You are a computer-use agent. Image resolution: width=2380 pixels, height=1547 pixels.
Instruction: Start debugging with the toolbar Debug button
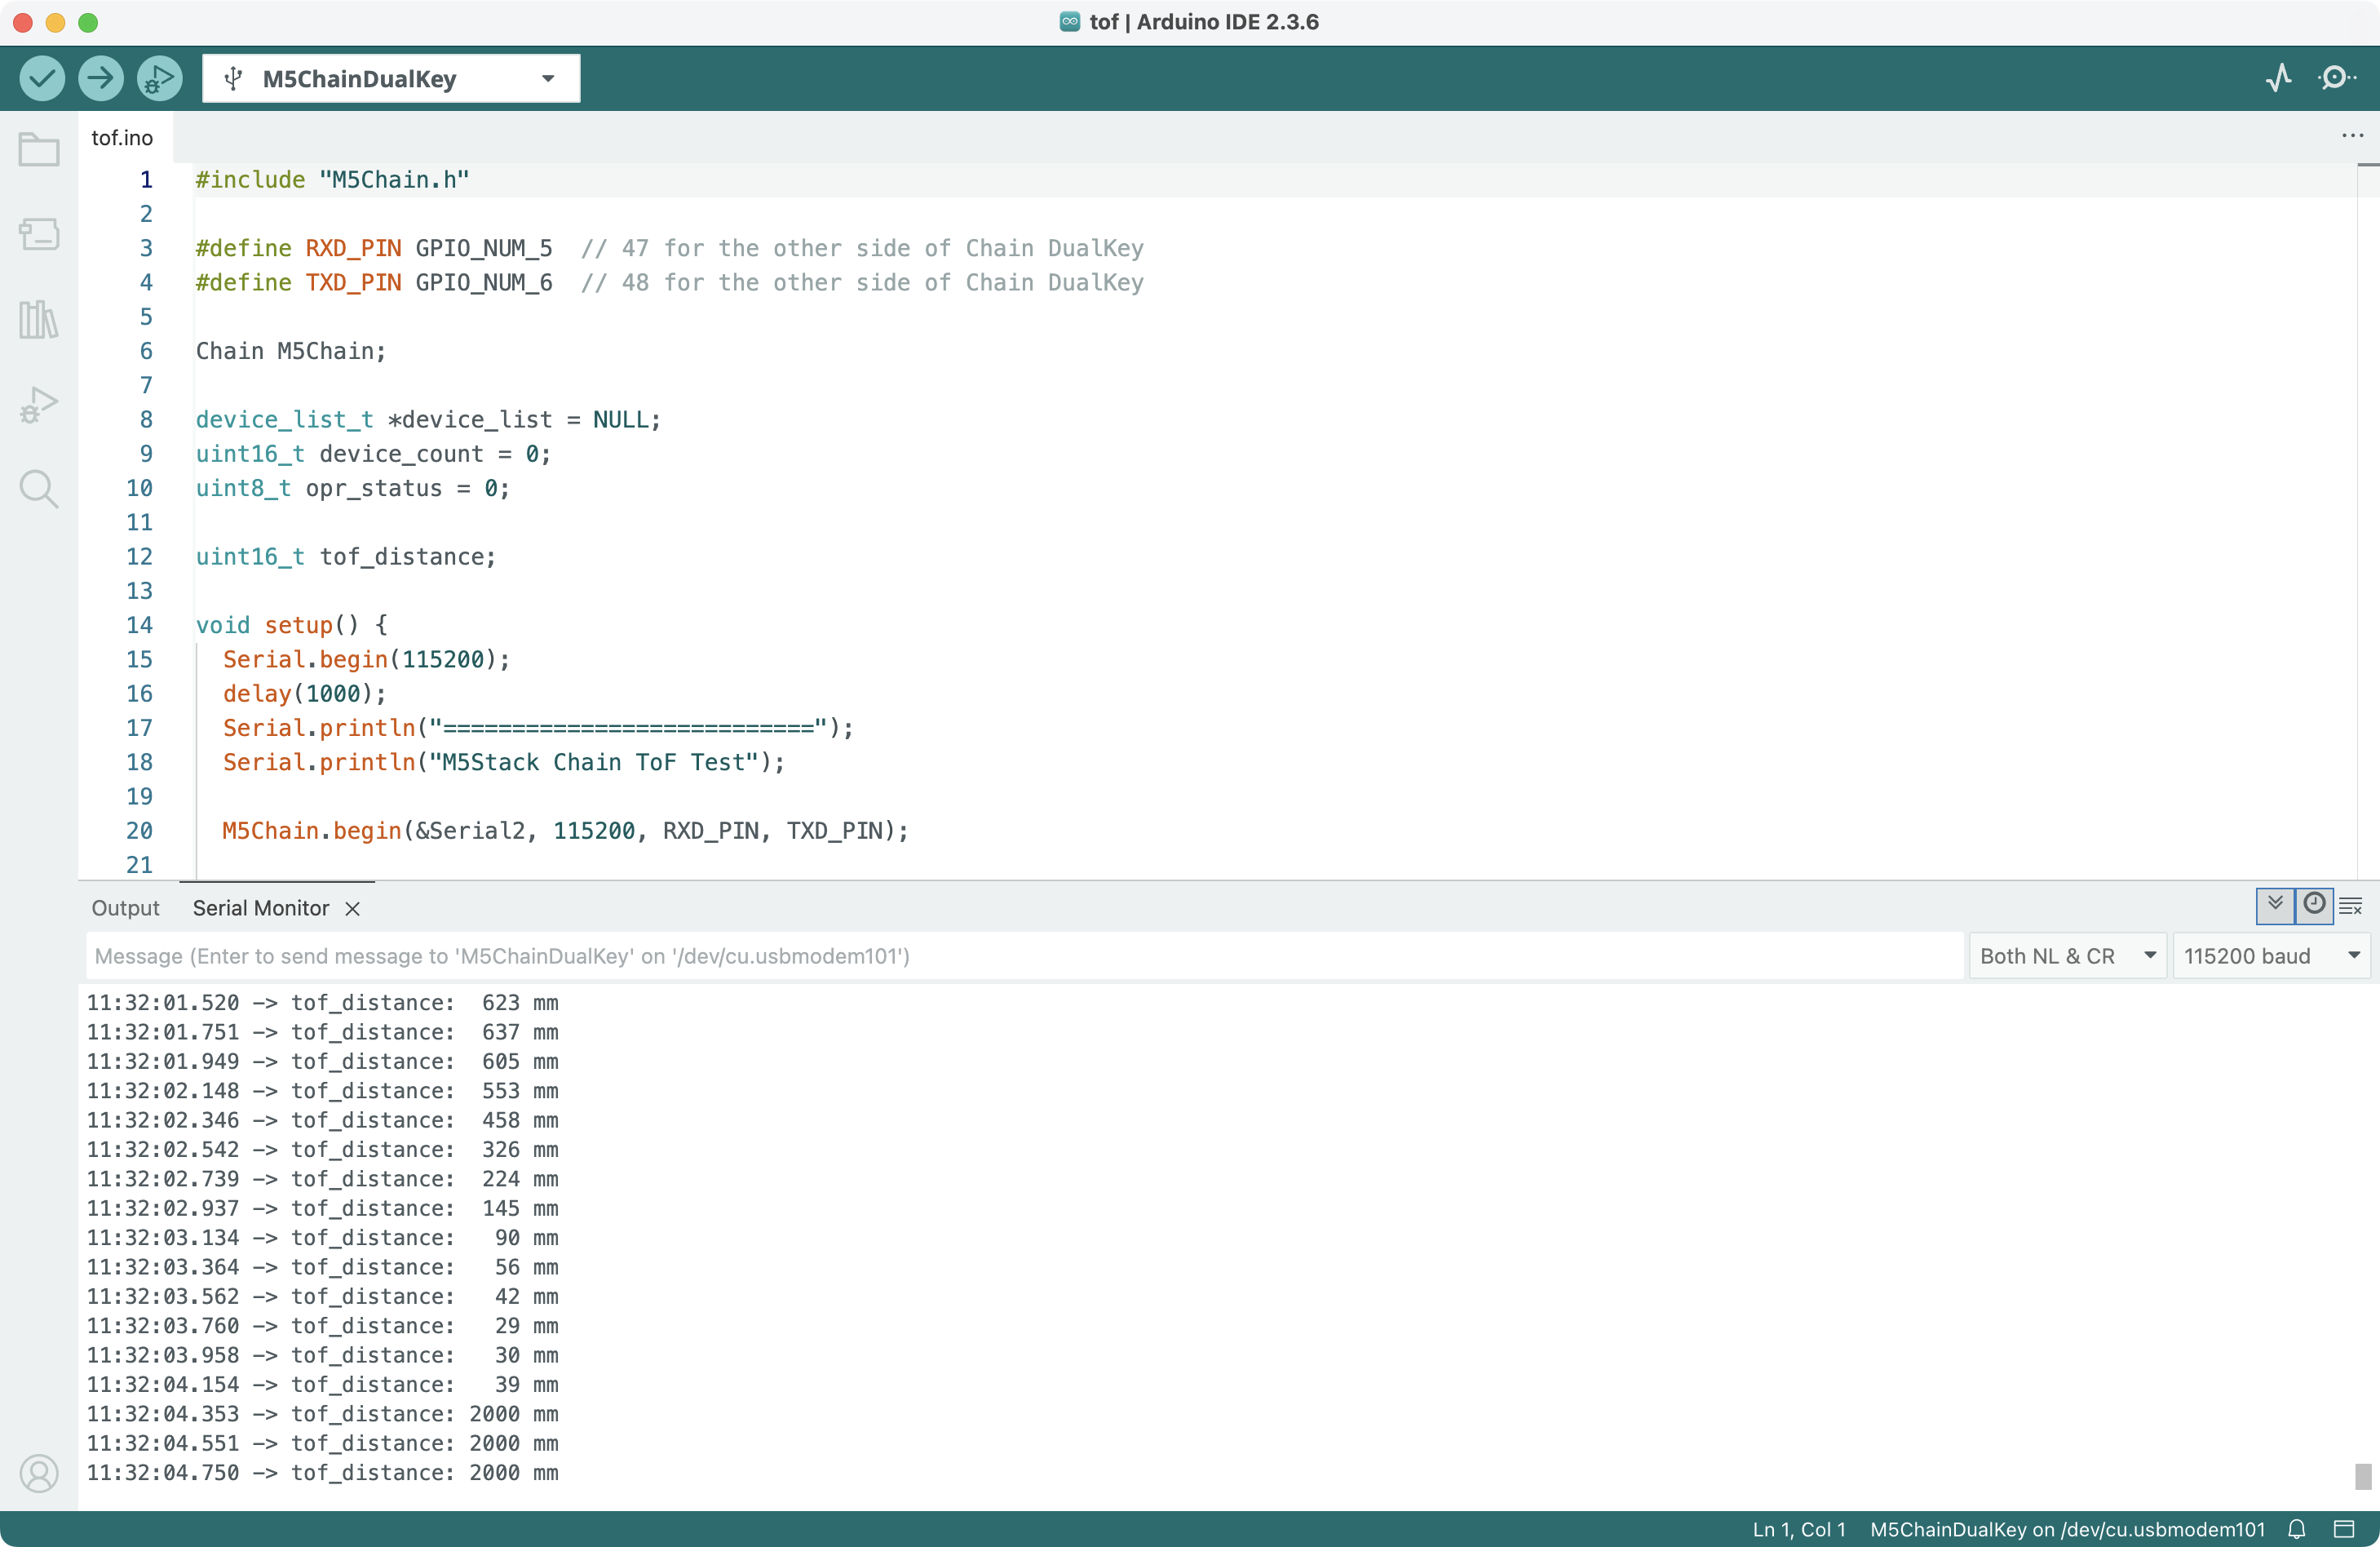point(159,78)
